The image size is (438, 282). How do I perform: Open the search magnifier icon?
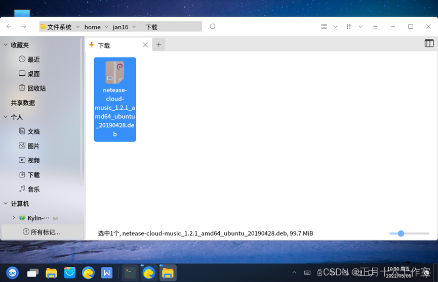[213, 26]
